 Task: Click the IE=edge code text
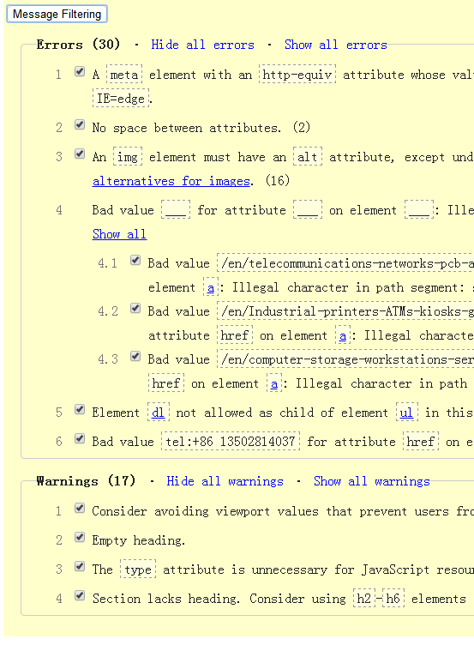coord(120,99)
